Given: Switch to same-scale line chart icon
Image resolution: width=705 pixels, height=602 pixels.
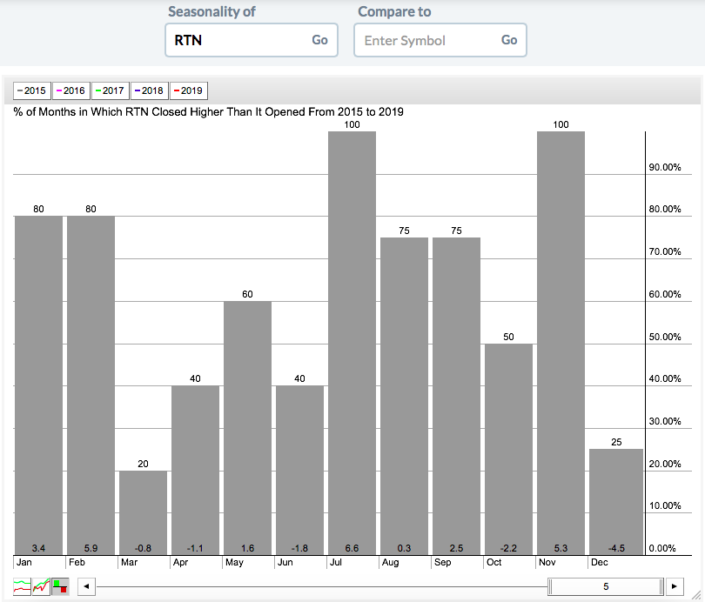Looking at the screenshot, I should [41, 586].
